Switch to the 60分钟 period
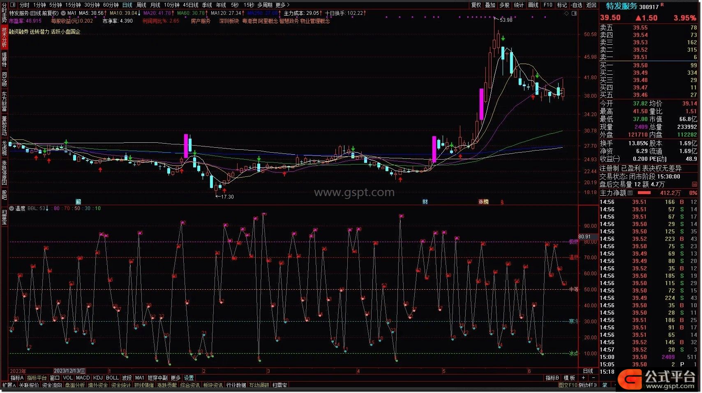Screen dimensions: 702x393 [x=111, y=5]
